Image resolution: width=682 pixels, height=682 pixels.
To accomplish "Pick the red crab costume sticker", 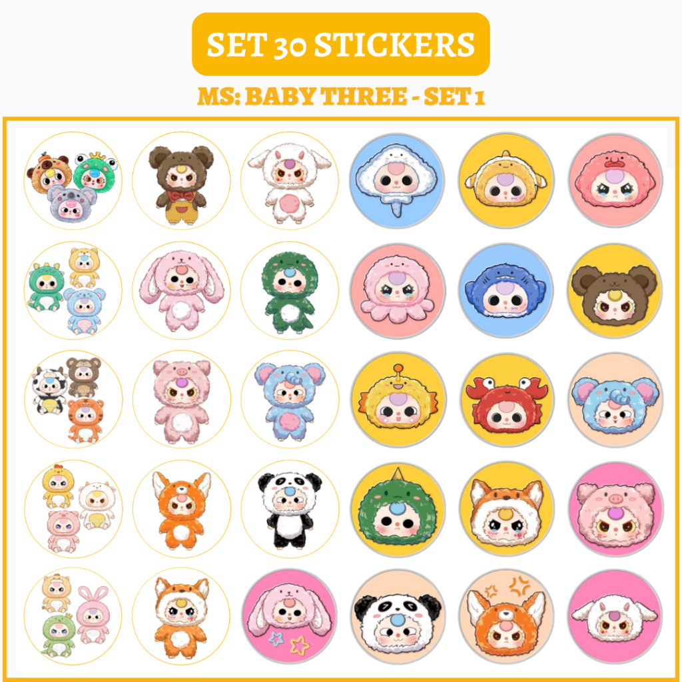I will click(x=506, y=400).
